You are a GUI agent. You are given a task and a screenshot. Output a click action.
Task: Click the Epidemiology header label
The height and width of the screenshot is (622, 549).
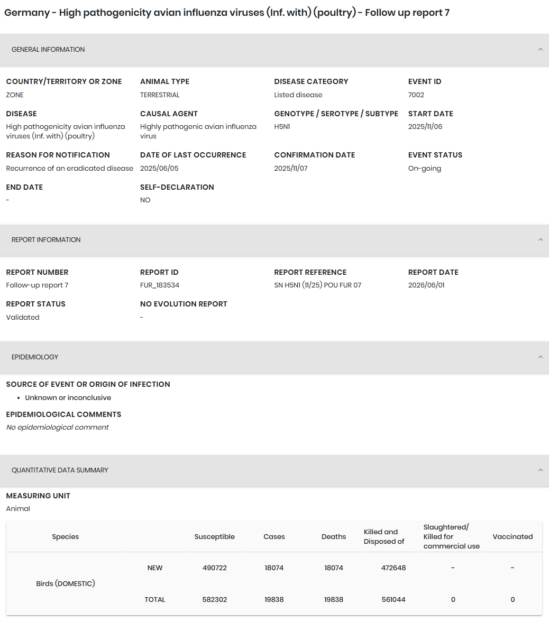click(34, 357)
